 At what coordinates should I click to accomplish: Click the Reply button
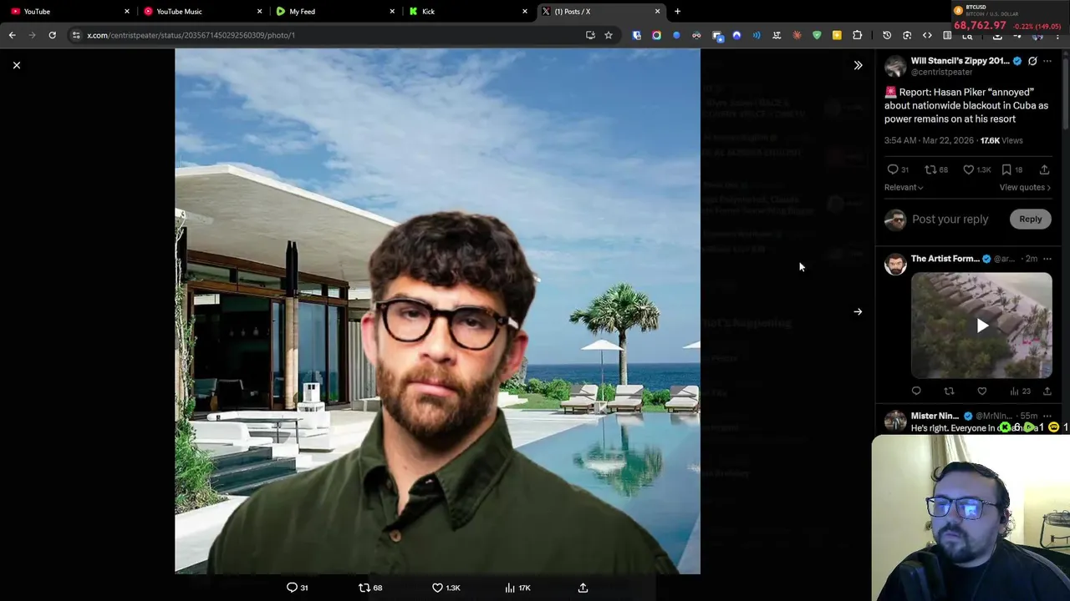point(1030,219)
